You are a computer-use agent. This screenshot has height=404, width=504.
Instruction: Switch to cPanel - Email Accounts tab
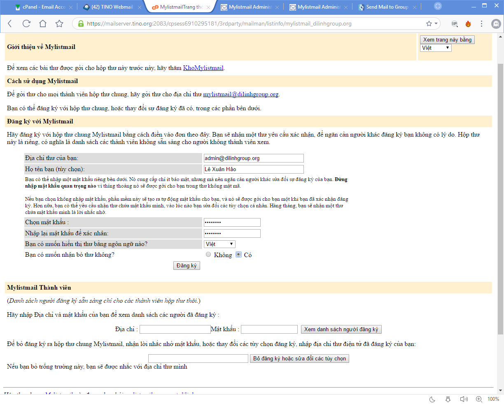click(44, 7)
